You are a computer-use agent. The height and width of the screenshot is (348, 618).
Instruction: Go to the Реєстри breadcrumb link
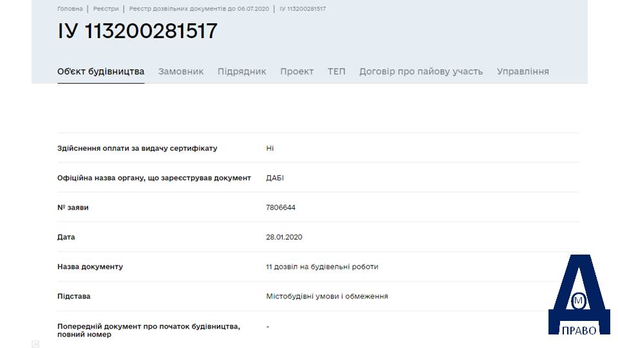click(106, 8)
